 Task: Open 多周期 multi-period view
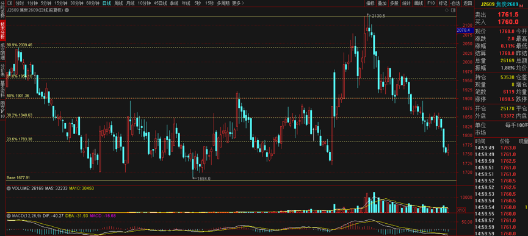[x=223, y=3]
